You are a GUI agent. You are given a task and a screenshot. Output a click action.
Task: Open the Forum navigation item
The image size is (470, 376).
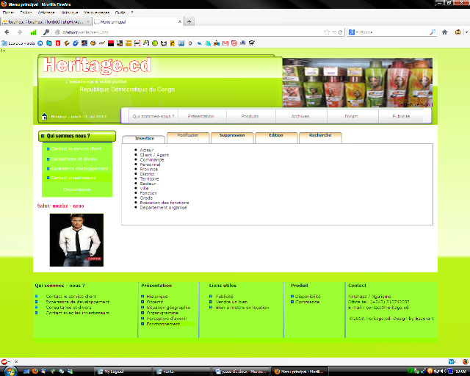tap(351, 116)
